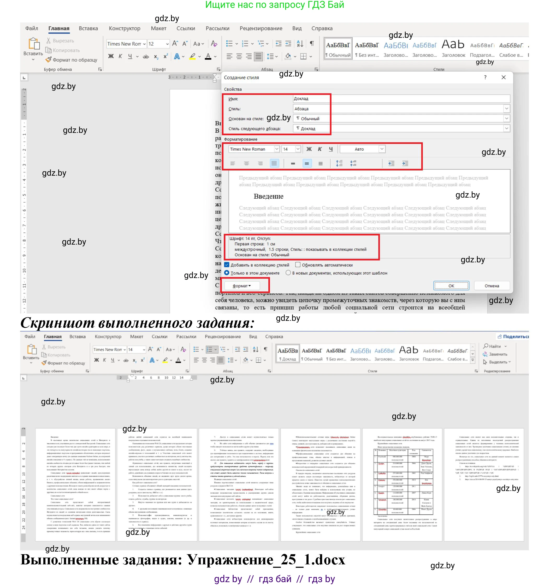Image resolution: width=550 pixels, height=585 pixels.
Task: Confirm the style with OK
Action: point(451,285)
